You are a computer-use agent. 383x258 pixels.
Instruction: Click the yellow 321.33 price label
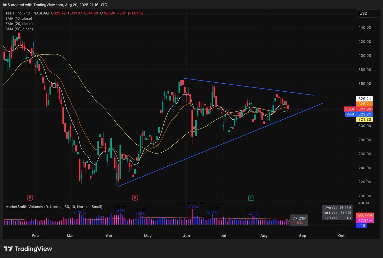click(x=364, y=119)
